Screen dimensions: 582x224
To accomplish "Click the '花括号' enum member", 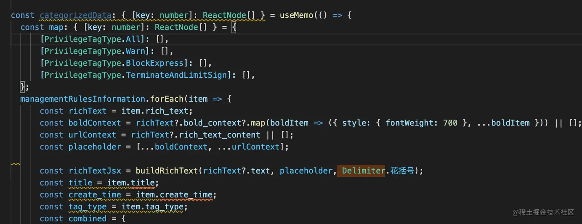I will point(402,171).
